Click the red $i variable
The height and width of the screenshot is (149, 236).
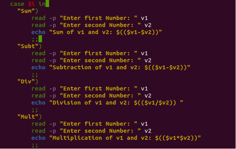[x=31, y=4]
